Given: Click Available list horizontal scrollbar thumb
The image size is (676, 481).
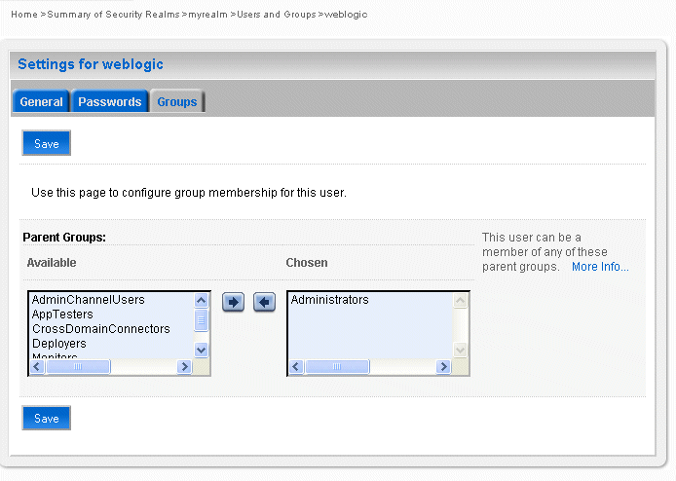Looking at the screenshot, I should 78,367.
